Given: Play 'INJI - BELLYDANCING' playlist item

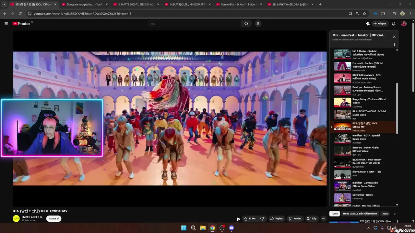Looking at the screenshot, I should pos(364,115).
